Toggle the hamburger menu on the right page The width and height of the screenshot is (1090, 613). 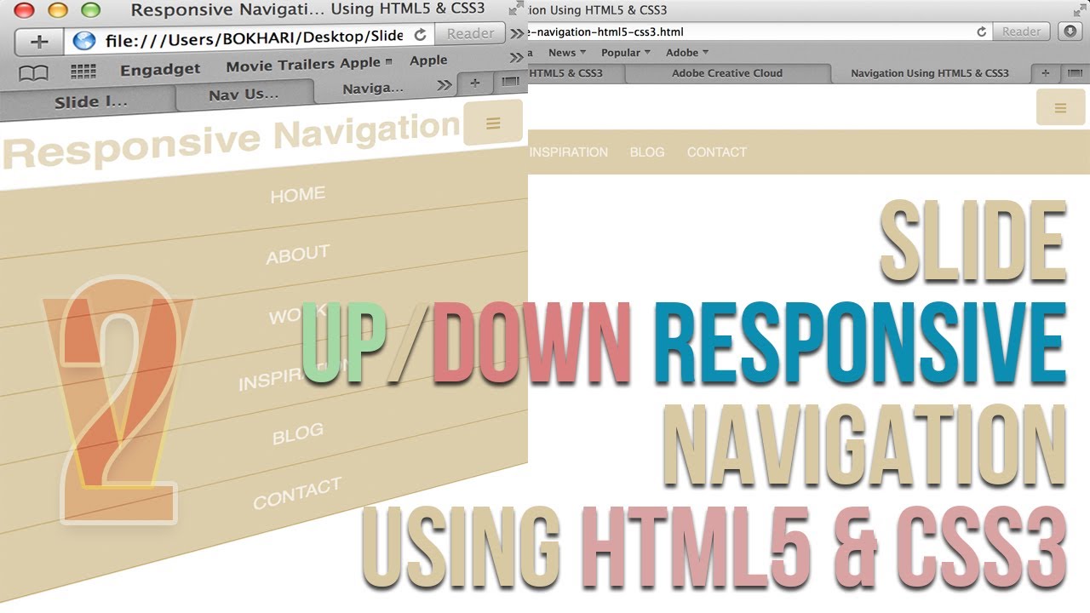(x=1060, y=107)
